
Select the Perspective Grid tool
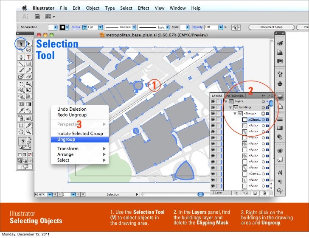[x=28, y=97]
